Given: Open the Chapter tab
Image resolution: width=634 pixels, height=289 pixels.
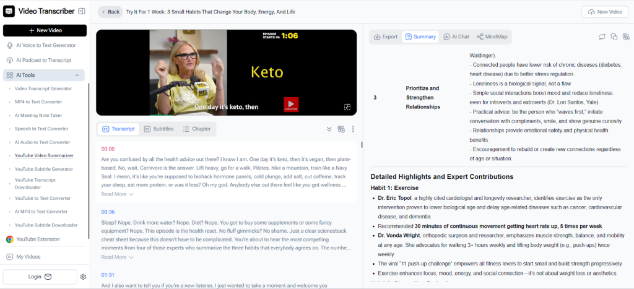Looking at the screenshot, I should click(x=197, y=129).
